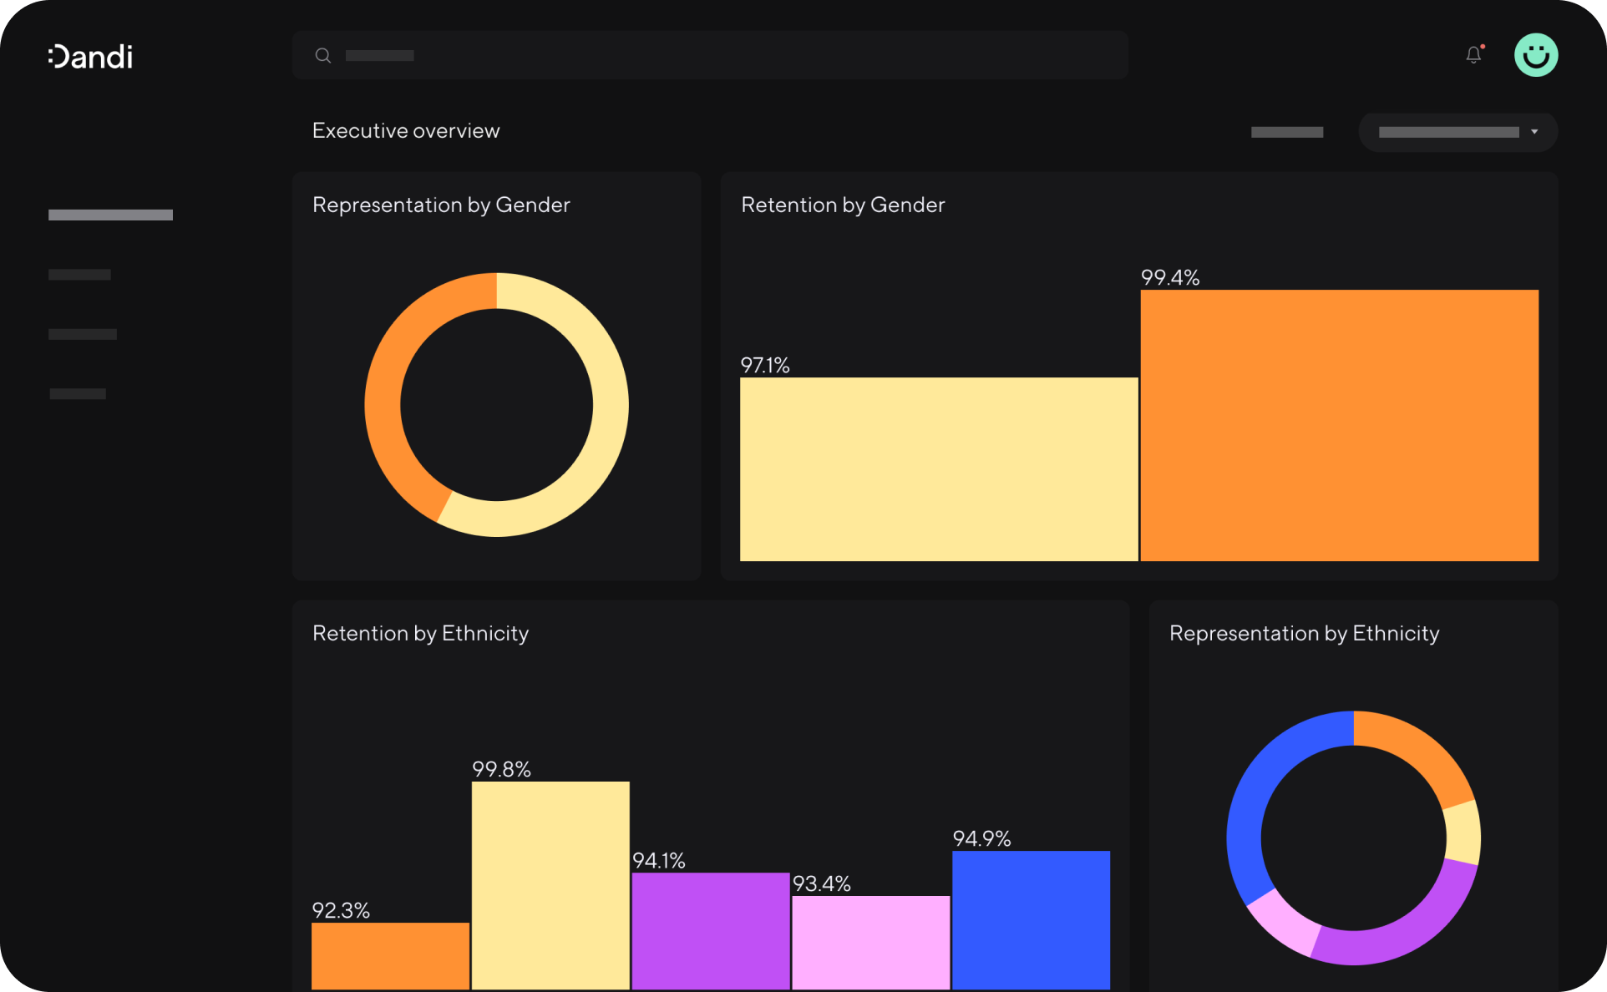Select the fourth sidebar menu item
This screenshot has width=1607, height=992.
coord(78,393)
